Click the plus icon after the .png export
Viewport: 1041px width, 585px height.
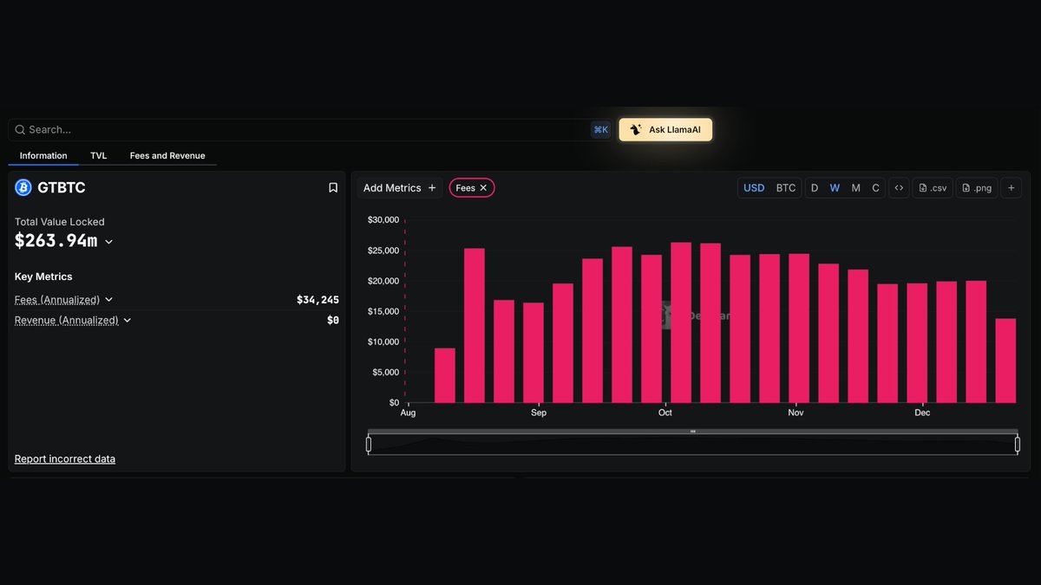click(1011, 187)
